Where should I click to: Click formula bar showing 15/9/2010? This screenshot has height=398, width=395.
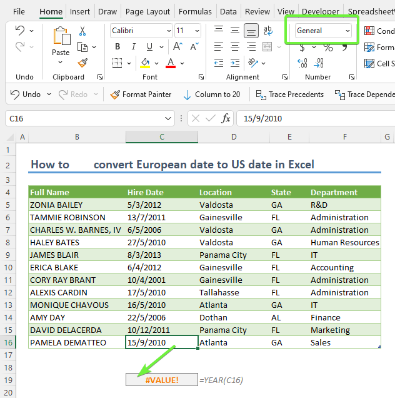316,118
